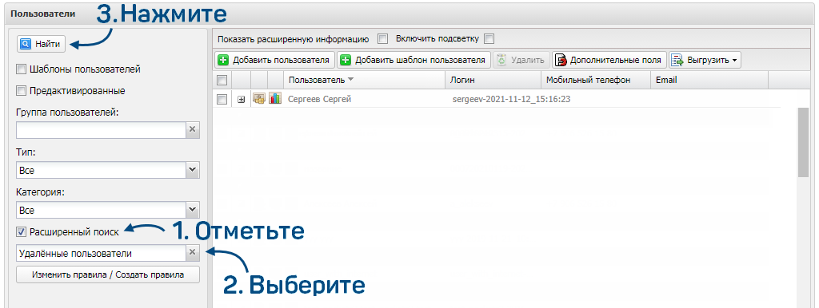Image resolution: width=819 pixels, height=308 pixels.
Task: Click the Удалить toolbar button
Action: click(x=521, y=60)
